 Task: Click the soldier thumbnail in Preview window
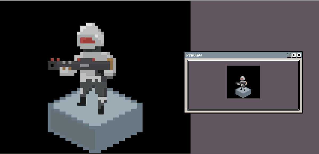pyautogui.click(x=243, y=82)
